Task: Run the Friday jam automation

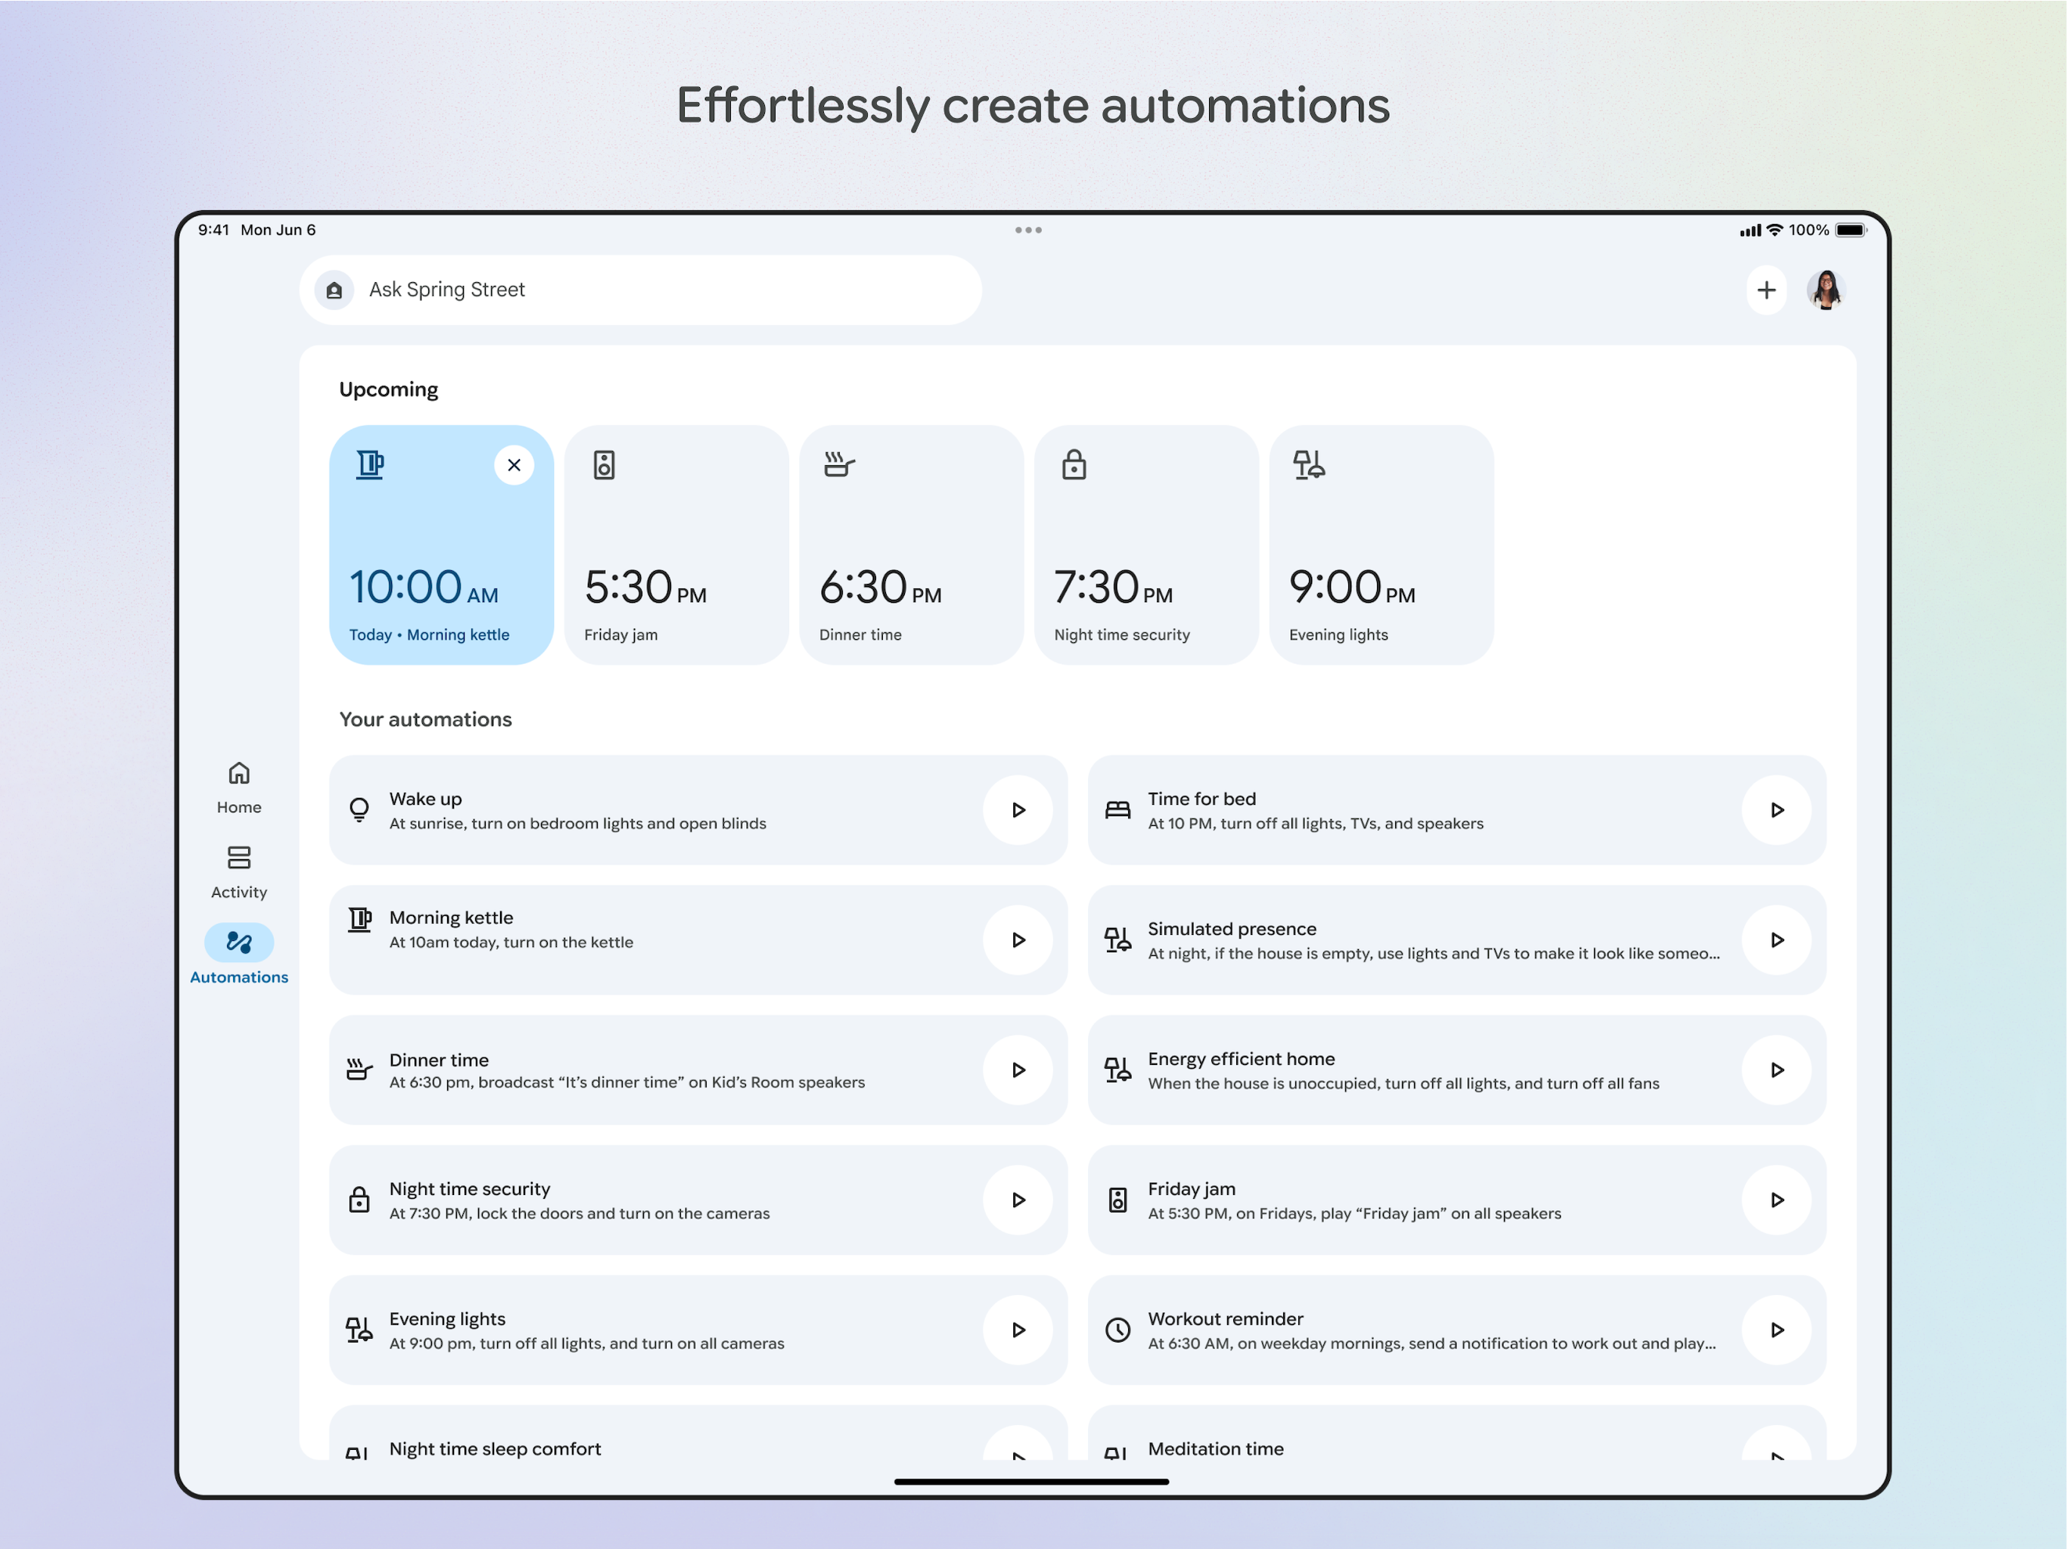Action: (1777, 1200)
